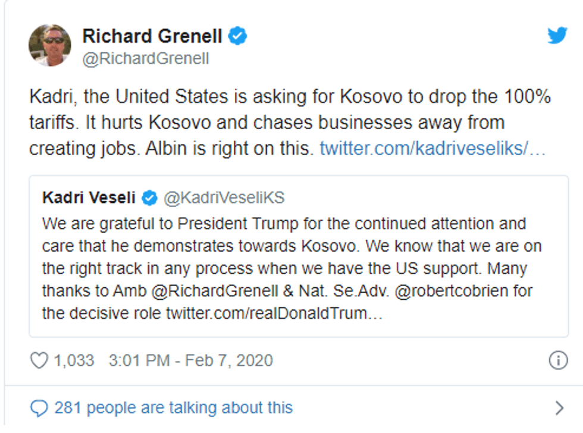The image size is (583, 433).
Task: Click the @KadriVeseliKS handle
Action: (x=224, y=198)
